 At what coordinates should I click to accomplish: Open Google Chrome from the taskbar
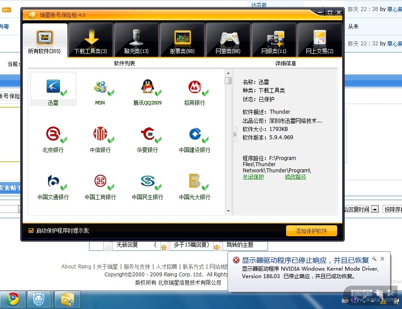click(x=13, y=299)
